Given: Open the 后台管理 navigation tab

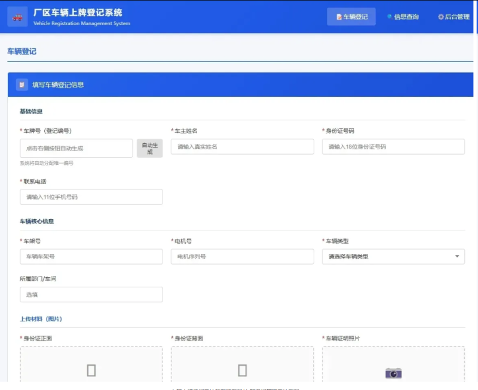Looking at the screenshot, I should click(454, 17).
